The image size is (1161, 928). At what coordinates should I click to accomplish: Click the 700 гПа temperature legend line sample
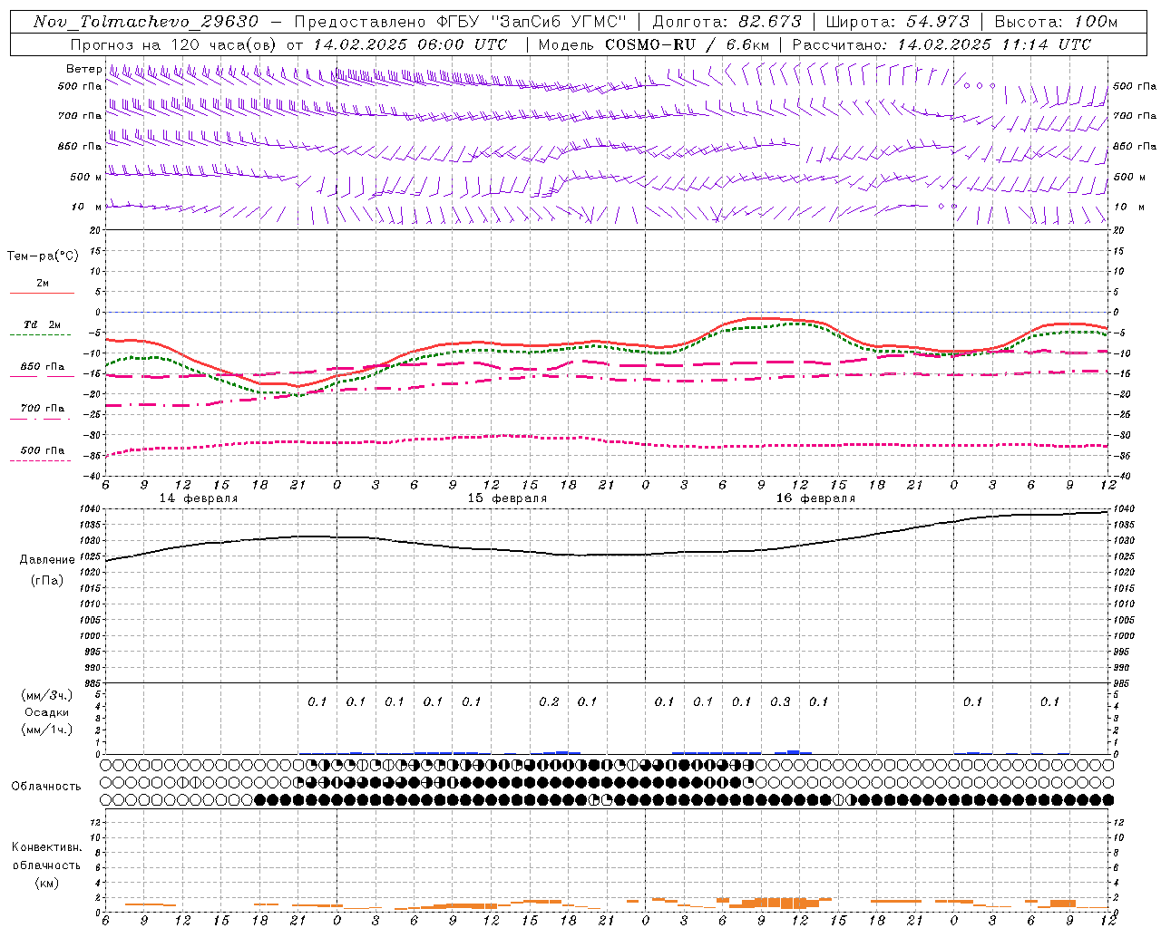[x=40, y=419]
